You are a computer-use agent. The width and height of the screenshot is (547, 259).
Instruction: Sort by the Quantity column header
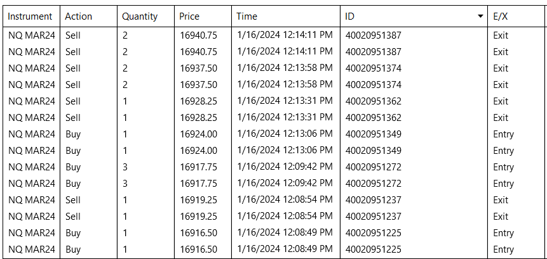pos(140,16)
